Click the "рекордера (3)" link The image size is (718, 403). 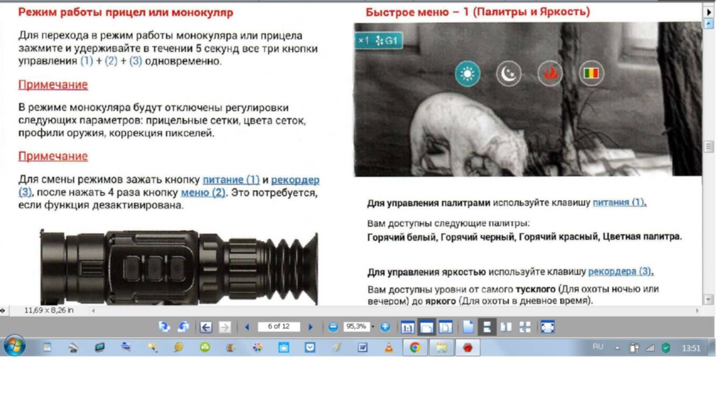620,272
